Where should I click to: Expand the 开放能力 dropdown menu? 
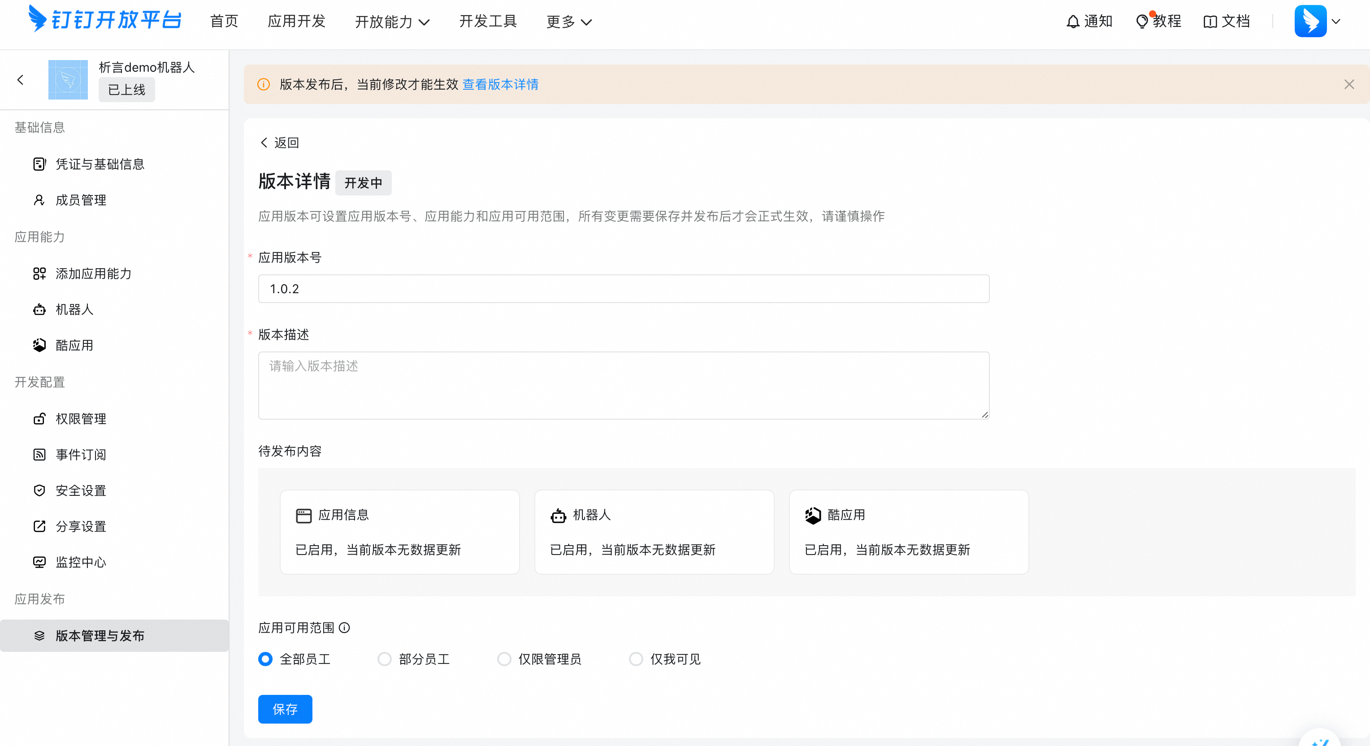[x=393, y=22]
